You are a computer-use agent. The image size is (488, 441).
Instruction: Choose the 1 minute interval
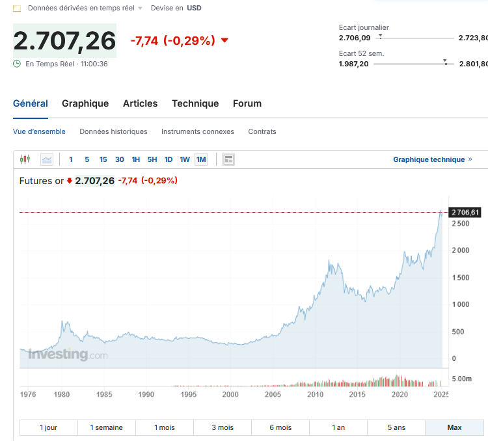coord(71,159)
